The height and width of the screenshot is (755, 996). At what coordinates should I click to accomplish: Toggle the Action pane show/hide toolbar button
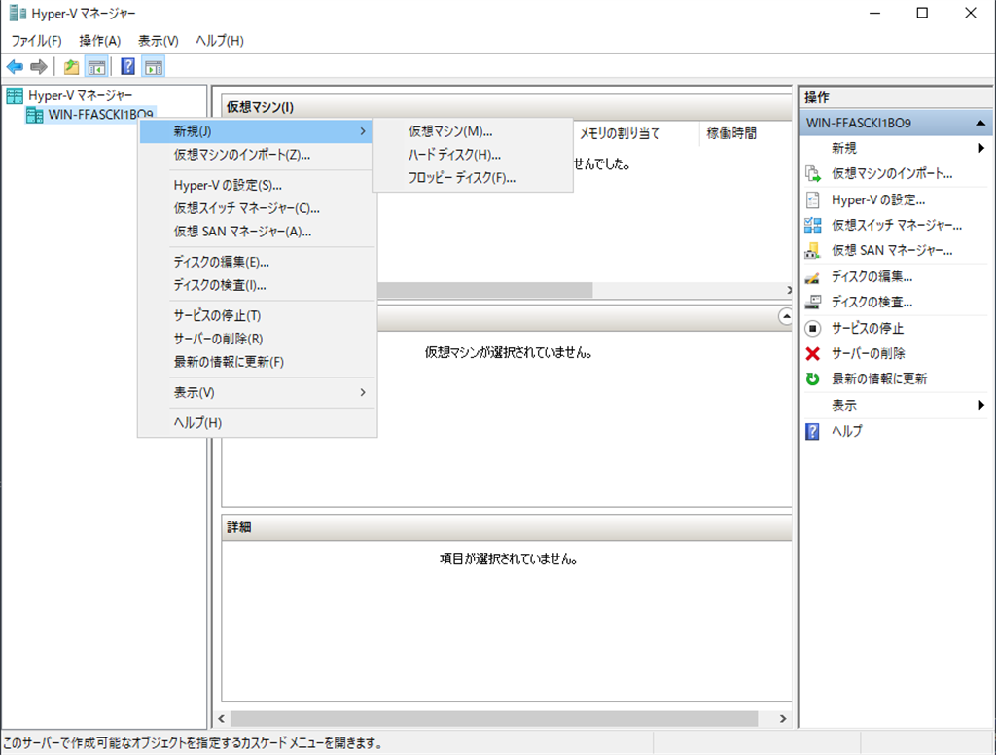pos(154,66)
